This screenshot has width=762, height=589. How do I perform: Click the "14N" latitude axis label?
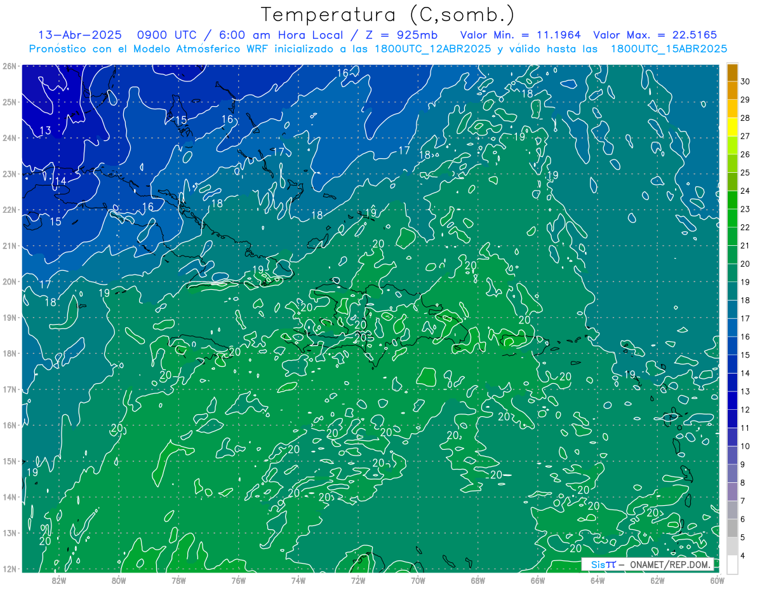tap(9, 497)
